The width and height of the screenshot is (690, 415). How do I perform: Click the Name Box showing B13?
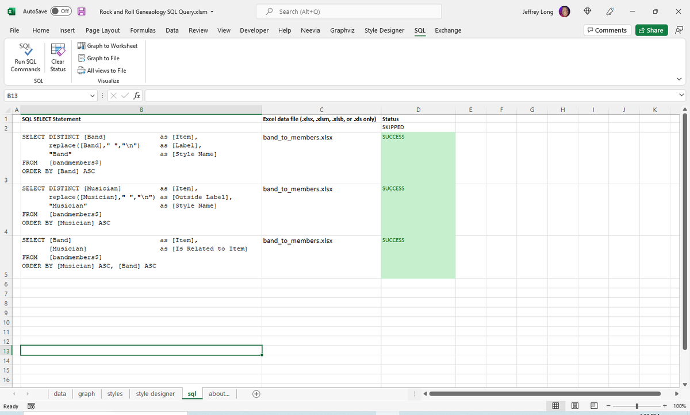(46, 95)
